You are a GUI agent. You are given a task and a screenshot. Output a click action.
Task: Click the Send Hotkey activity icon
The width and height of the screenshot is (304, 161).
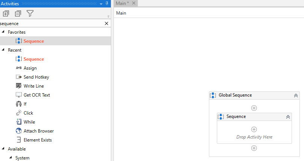click(19, 77)
